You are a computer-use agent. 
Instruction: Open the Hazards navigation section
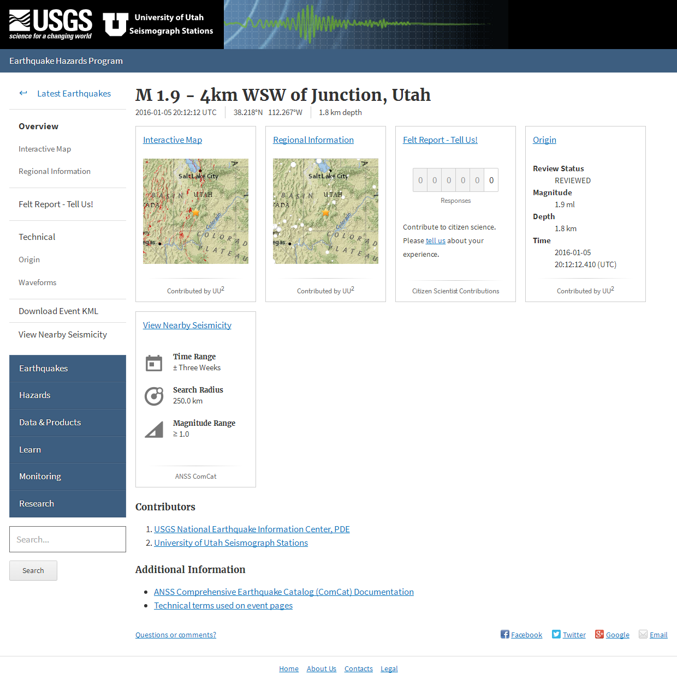pos(68,395)
